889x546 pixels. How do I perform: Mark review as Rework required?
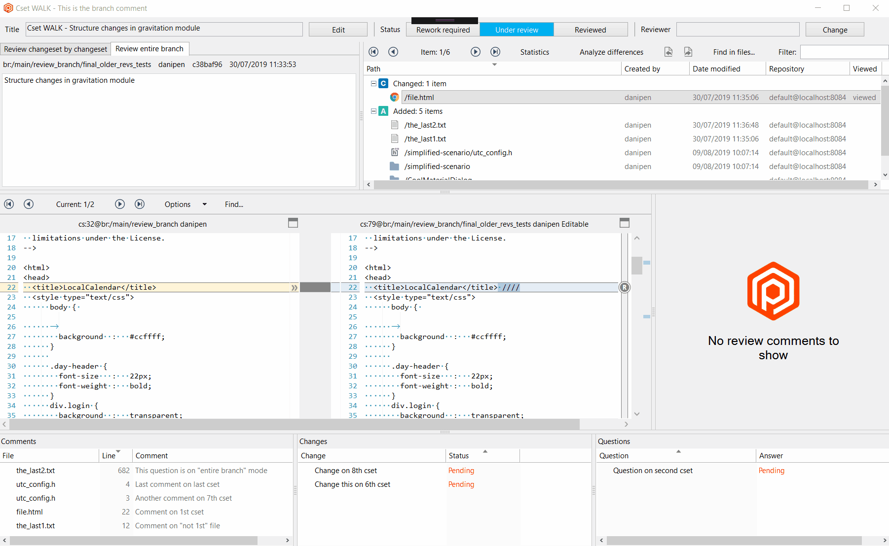[443, 30]
